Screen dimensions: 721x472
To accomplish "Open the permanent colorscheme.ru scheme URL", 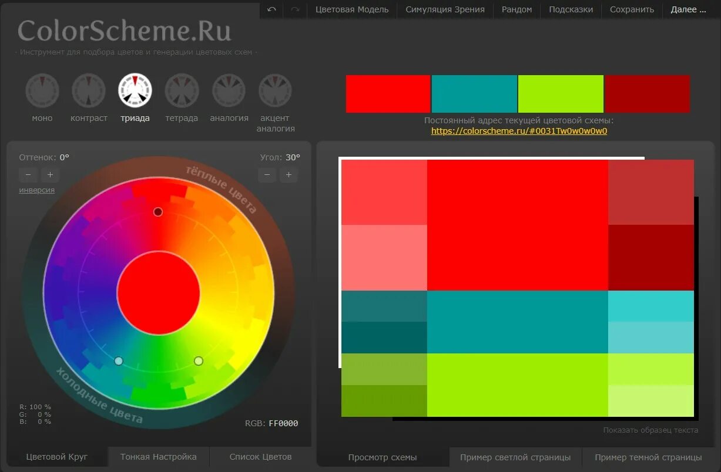I will point(519,131).
